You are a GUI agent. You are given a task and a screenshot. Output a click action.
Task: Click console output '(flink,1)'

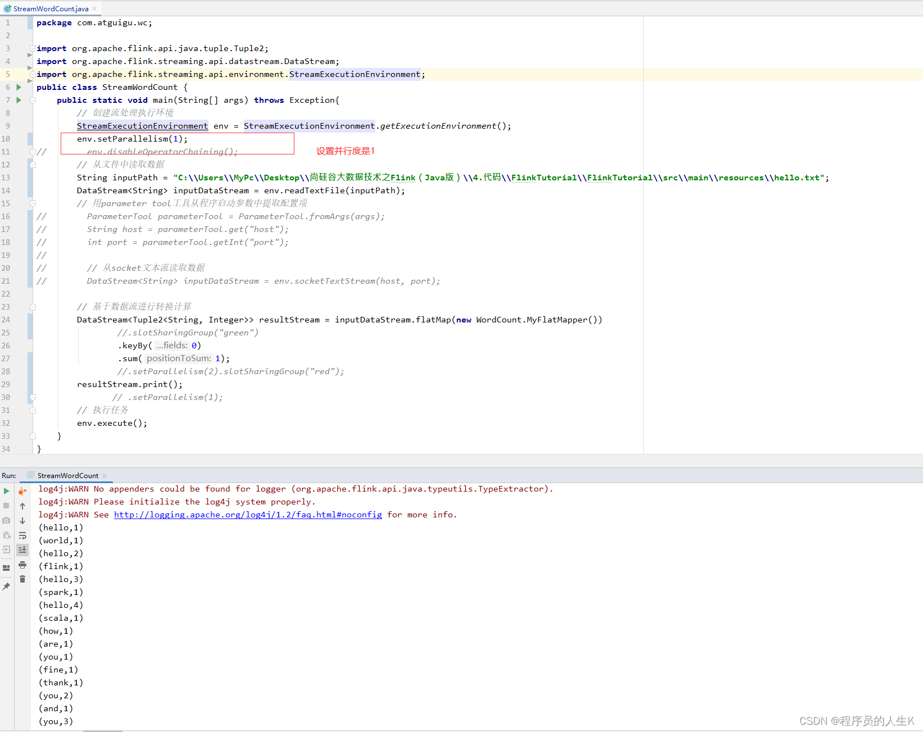click(x=61, y=566)
